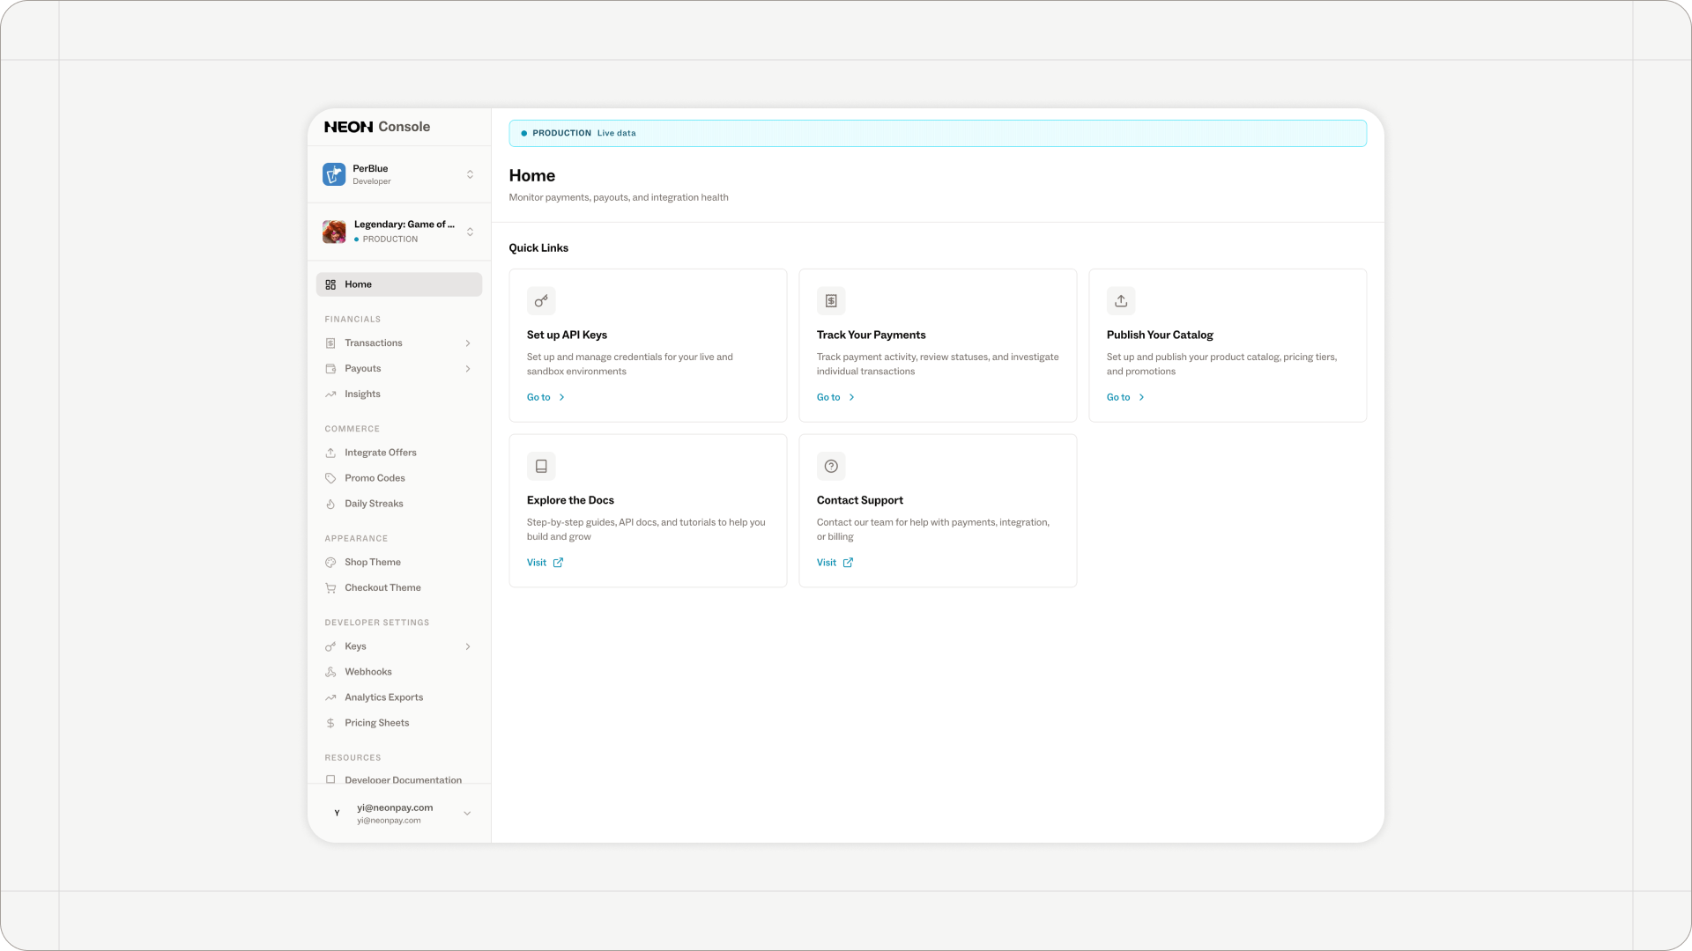Click the Daily Streaks flame icon
This screenshot has height=951, width=1692.
tap(330, 504)
